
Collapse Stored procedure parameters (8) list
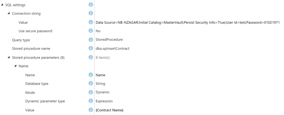click(x=9, y=57)
